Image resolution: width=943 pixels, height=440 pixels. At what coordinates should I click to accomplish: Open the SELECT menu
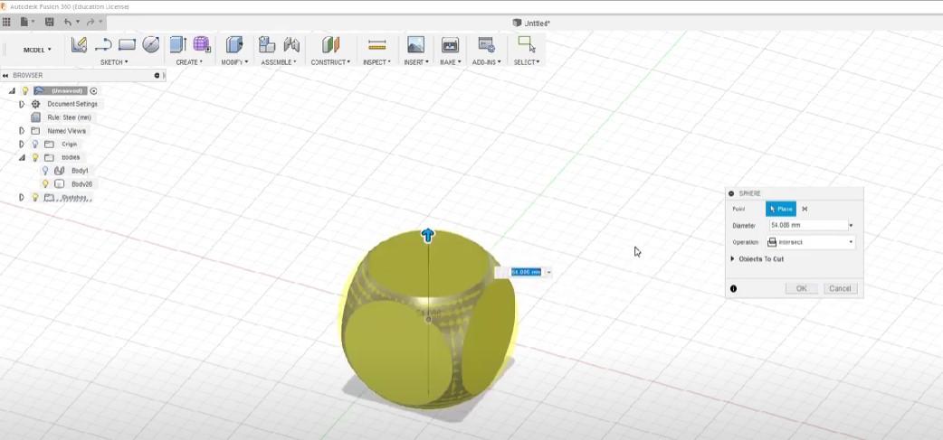(x=527, y=62)
